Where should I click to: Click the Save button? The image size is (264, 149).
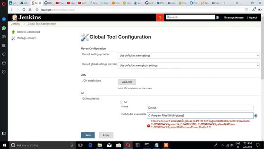[x=88, y=135]
